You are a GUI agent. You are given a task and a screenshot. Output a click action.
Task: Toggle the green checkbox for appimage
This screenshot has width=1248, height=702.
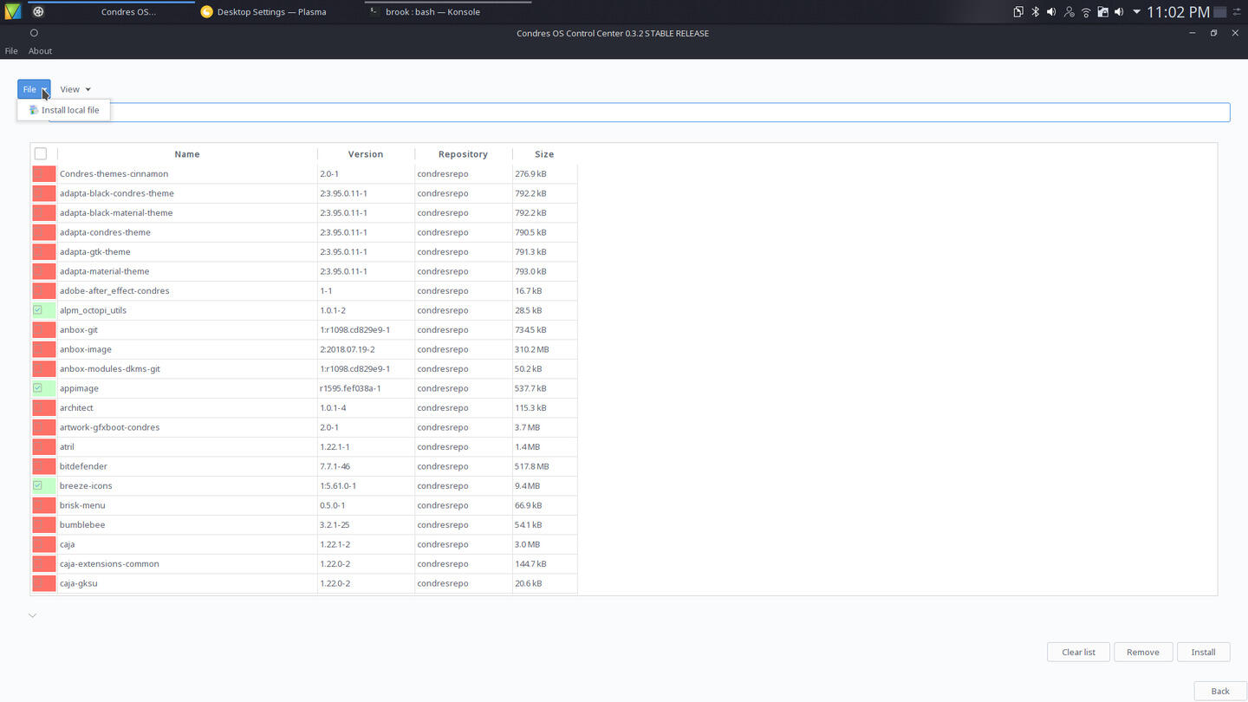[38, 388]
